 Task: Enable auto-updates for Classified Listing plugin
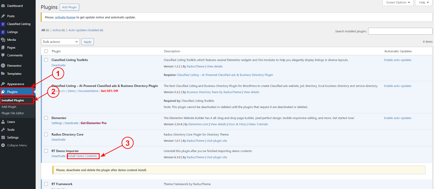click(398, 86)
